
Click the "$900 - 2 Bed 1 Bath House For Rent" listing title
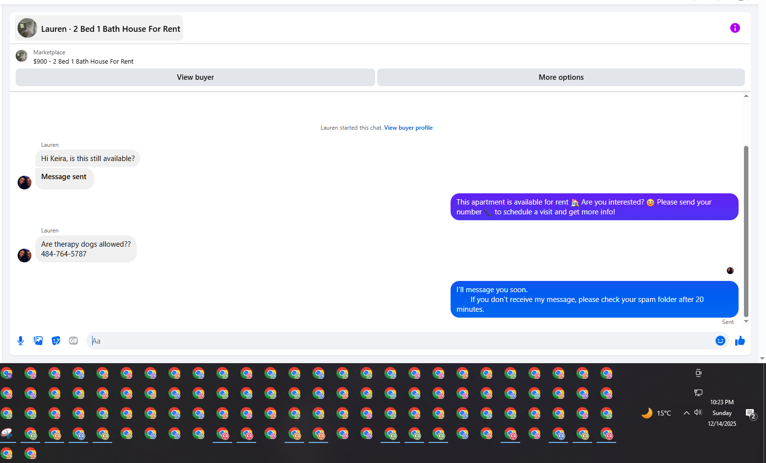[83, 62]
